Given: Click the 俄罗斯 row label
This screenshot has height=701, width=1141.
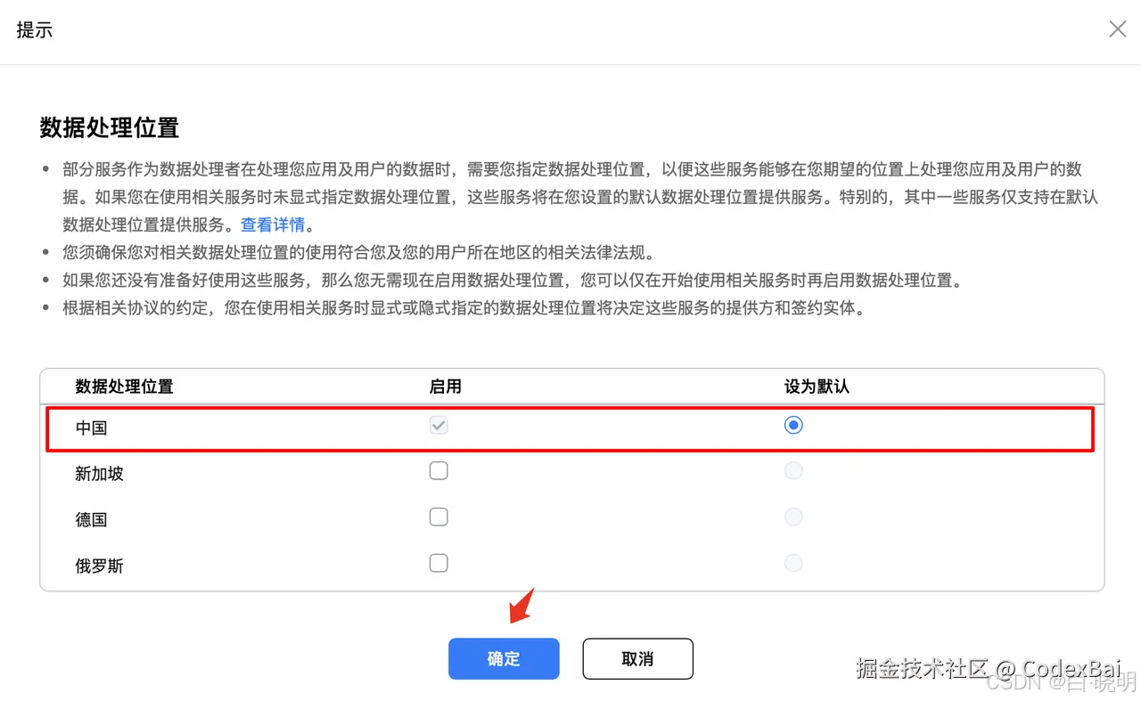Looking at the screenshot, I should (x=99, y=566).
